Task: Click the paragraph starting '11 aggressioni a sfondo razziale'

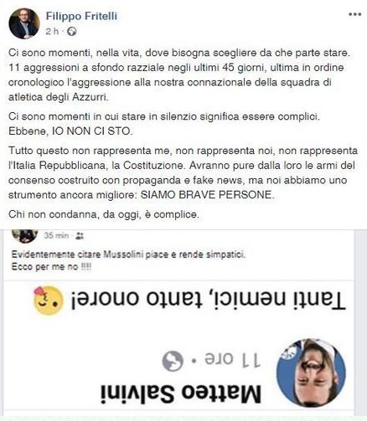Action: tap(176, 82)
